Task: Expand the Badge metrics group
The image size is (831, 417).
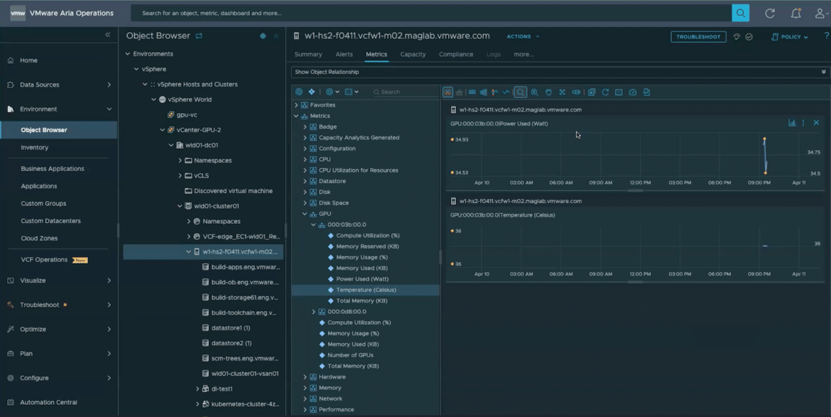Action: click(305, 126)
